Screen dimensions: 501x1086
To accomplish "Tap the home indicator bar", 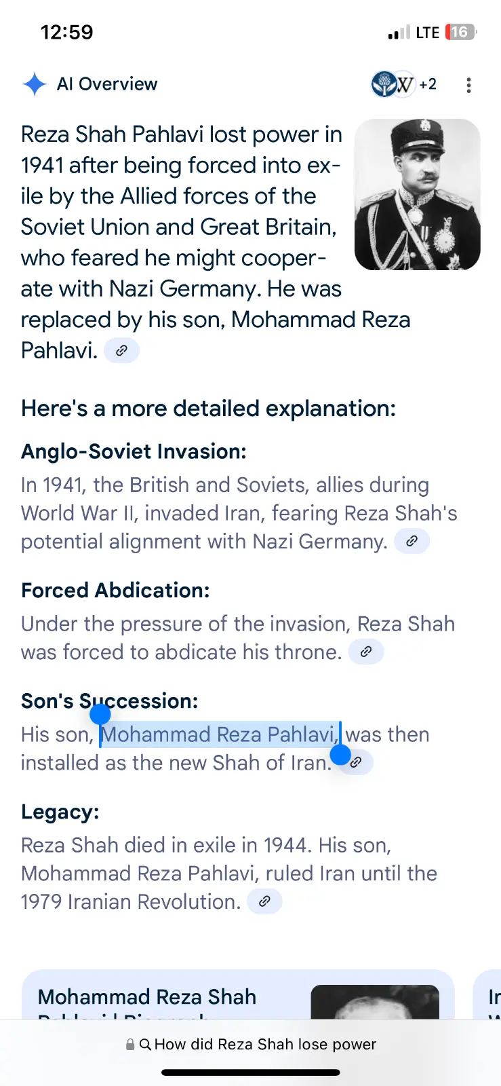I will [251, 1072].
